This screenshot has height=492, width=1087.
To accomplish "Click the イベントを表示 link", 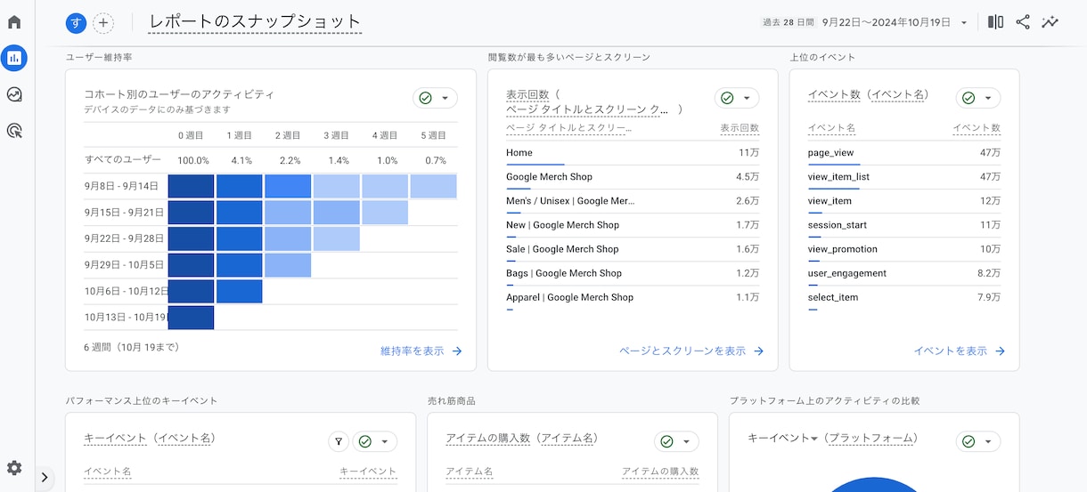I will point(960,351).
